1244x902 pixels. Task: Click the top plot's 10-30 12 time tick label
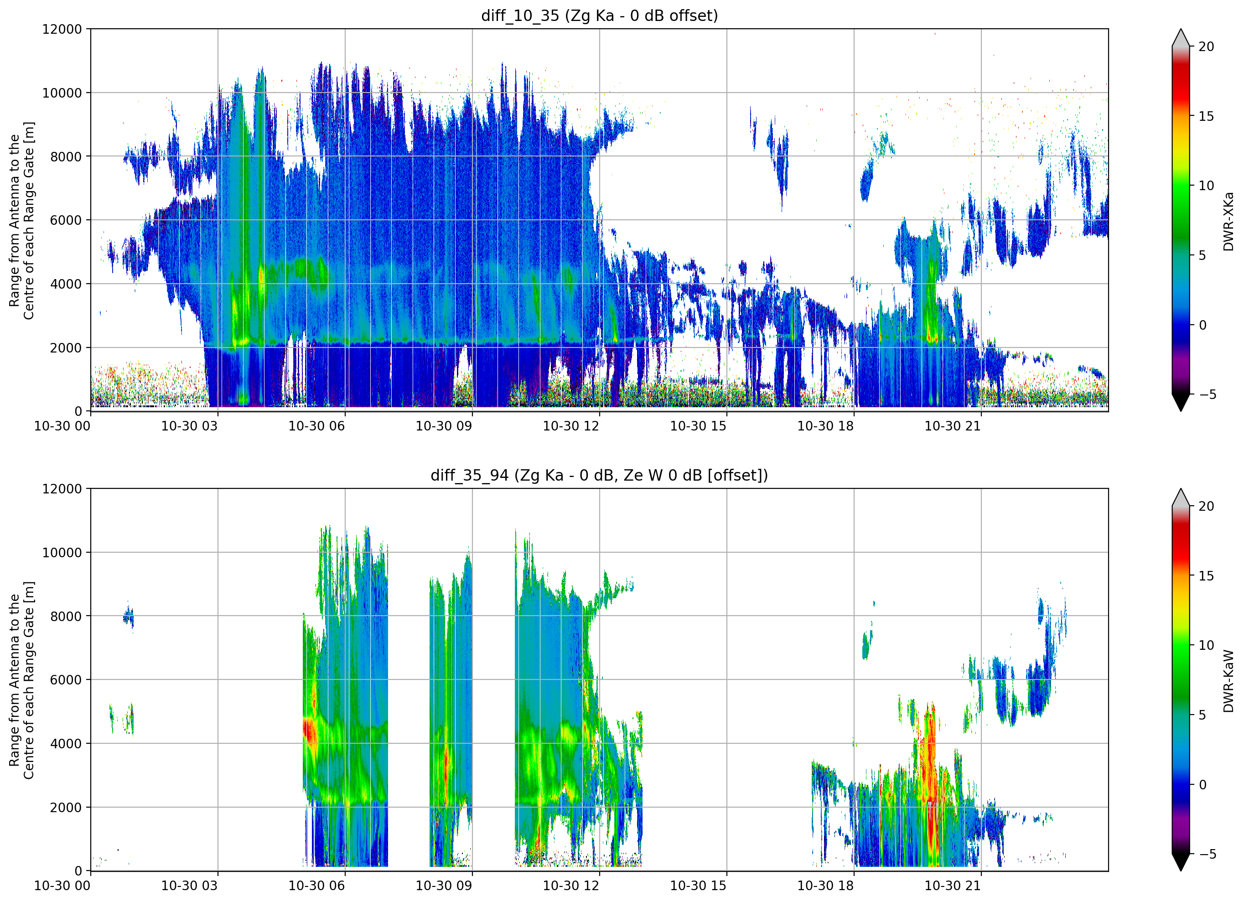coord(570,426)
